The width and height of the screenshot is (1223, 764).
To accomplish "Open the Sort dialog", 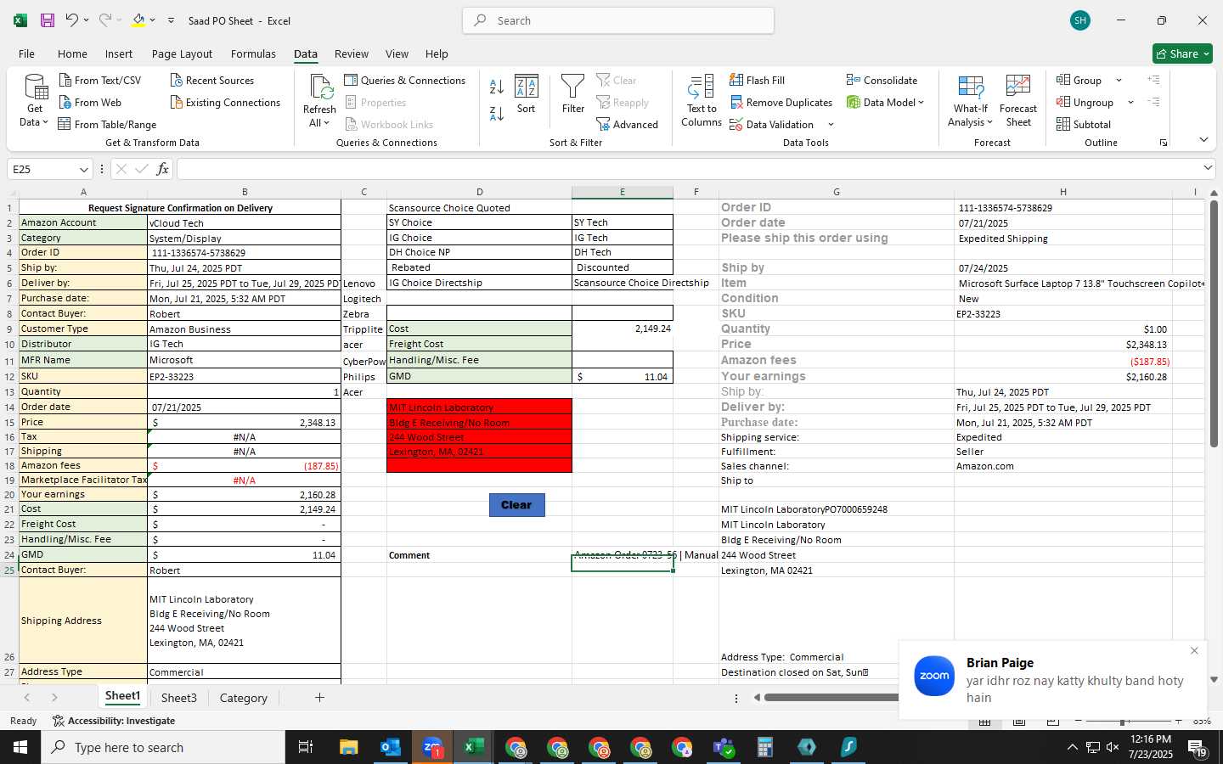I will 527,94.
